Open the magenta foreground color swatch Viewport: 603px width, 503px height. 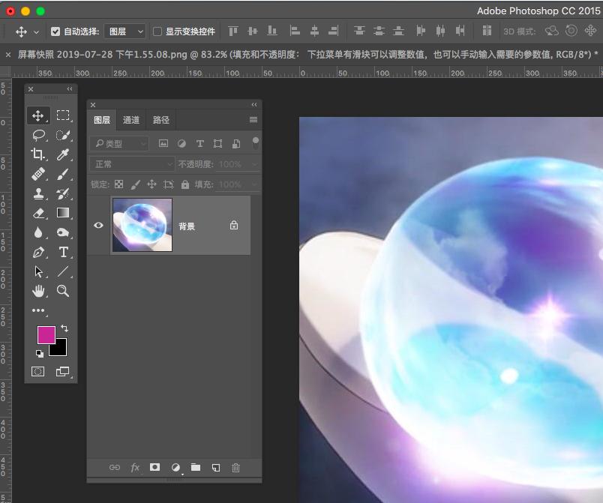[x=46, y=334]
